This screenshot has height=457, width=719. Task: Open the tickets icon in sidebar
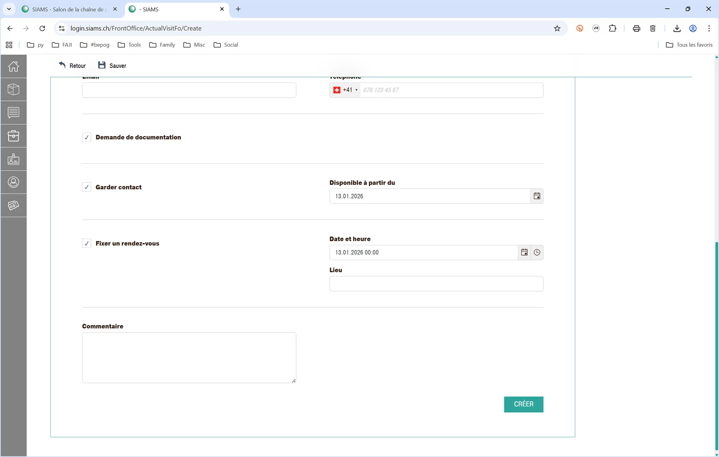point(13,205)
